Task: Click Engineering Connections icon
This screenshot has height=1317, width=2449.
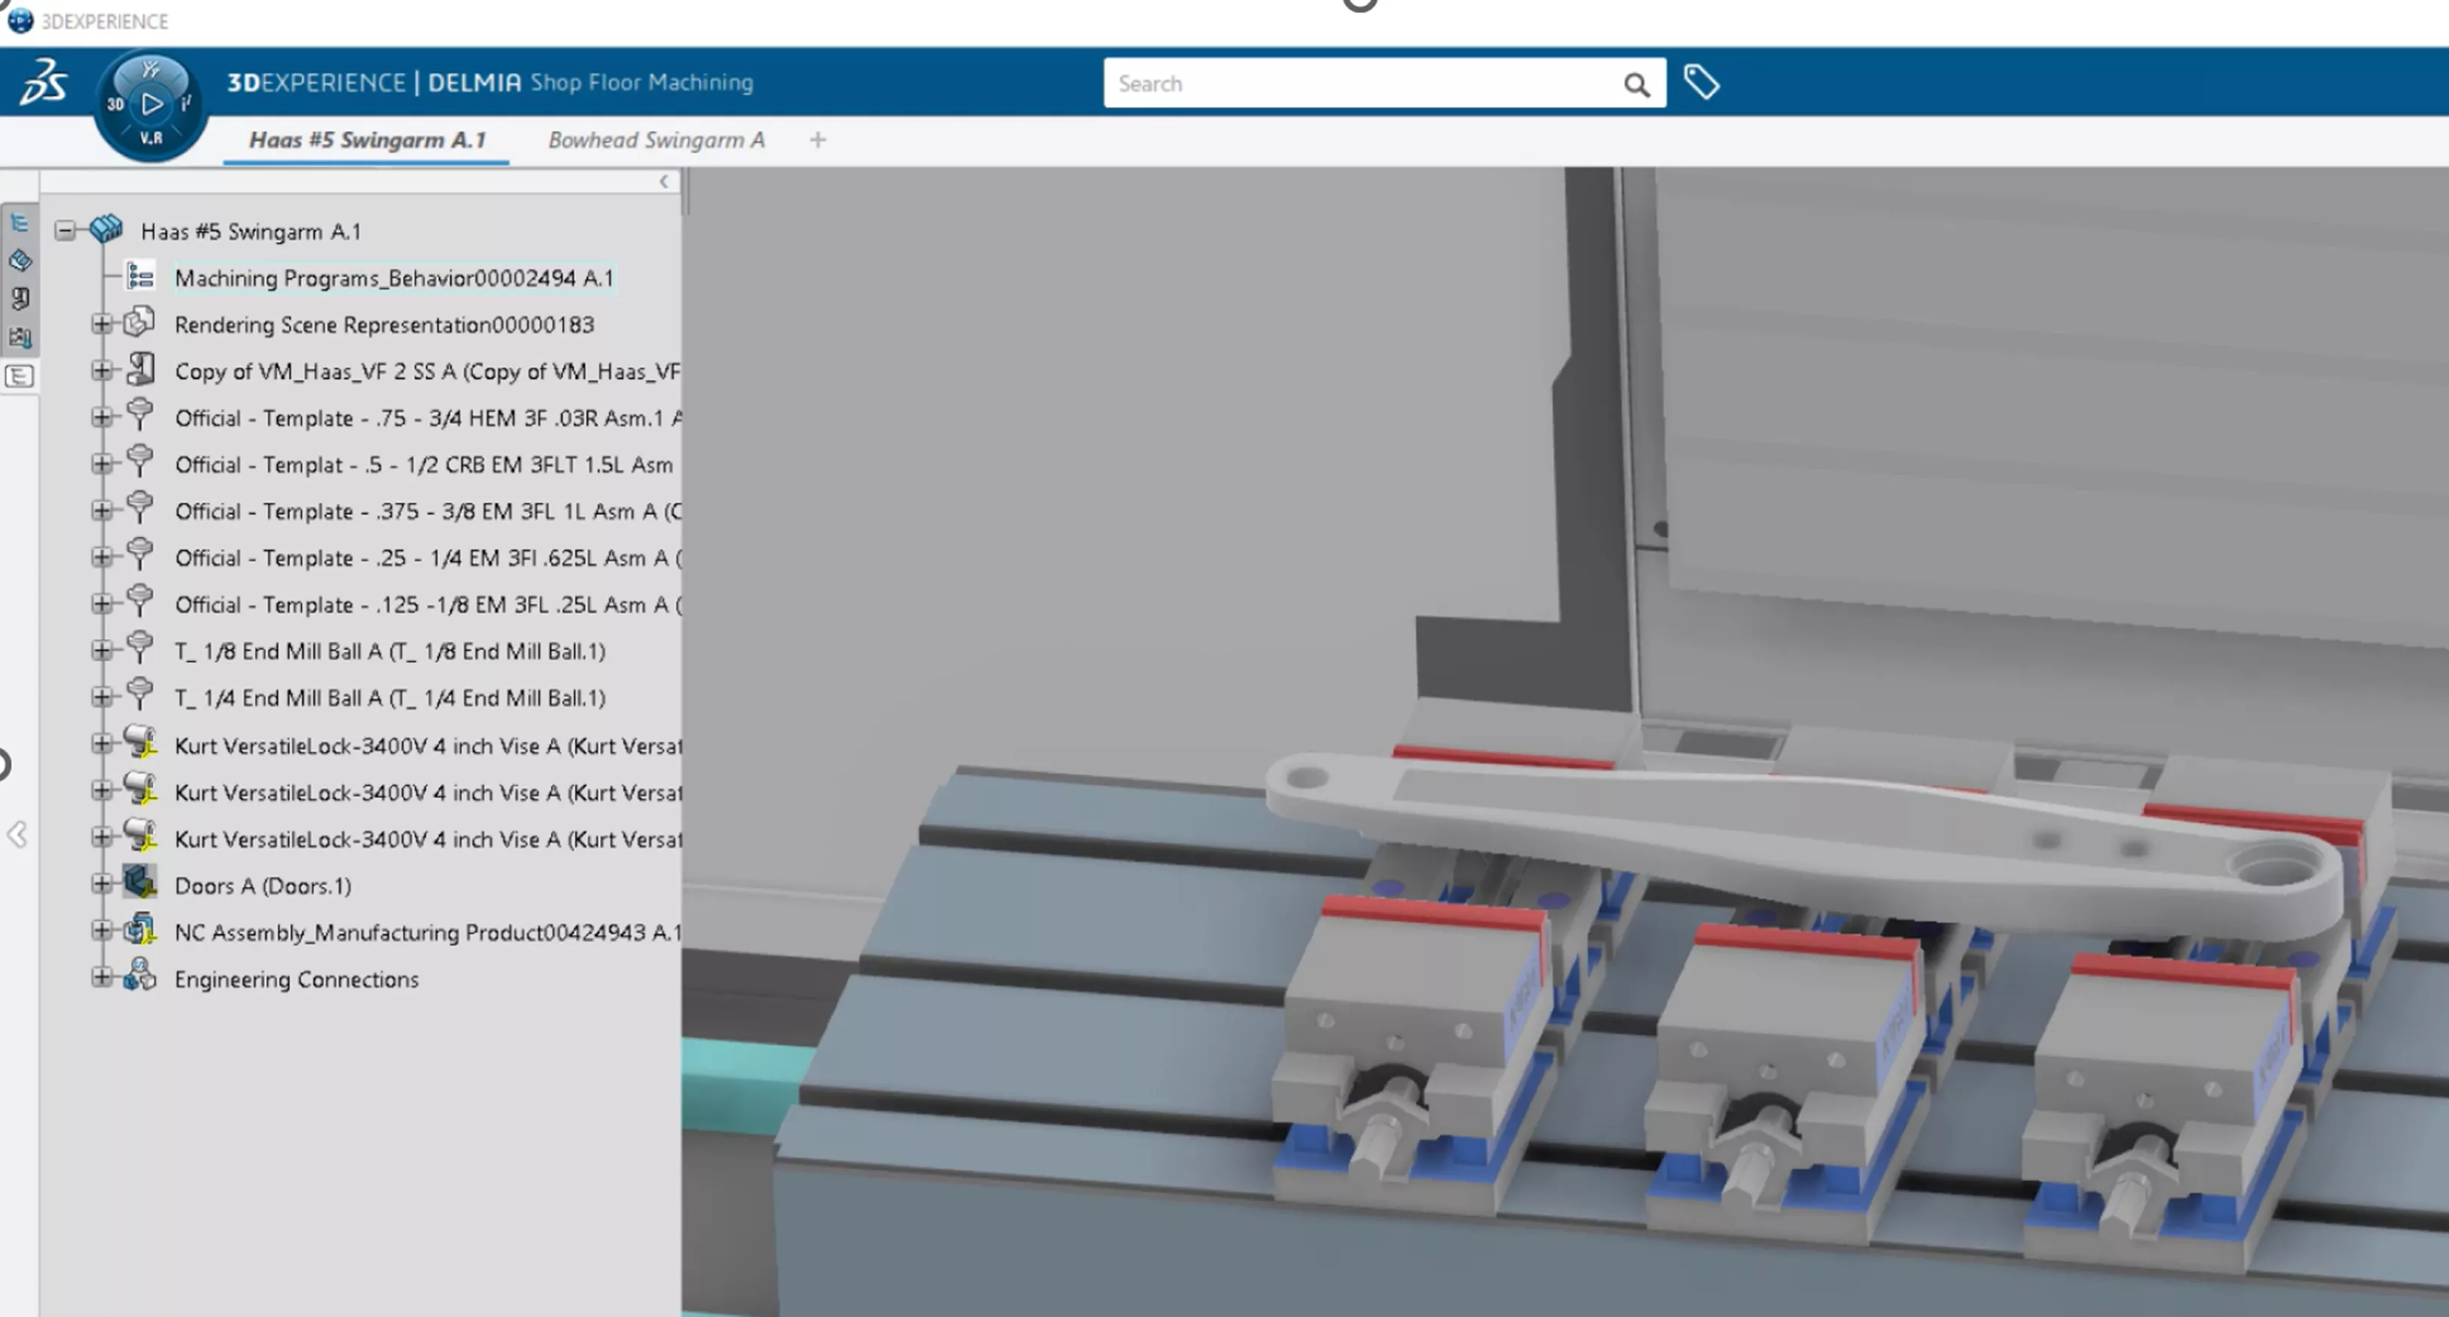Action: coord(140,975)
